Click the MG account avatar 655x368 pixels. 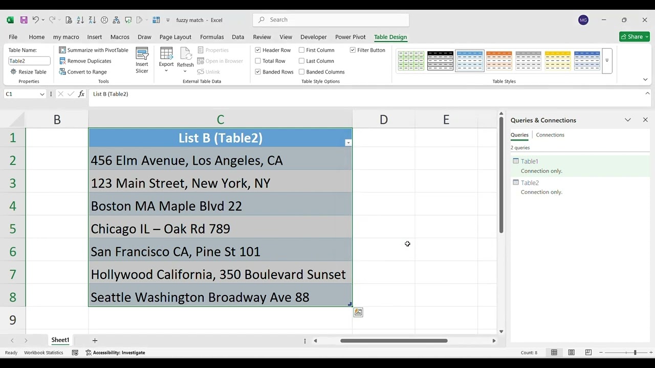pos(583,20)
